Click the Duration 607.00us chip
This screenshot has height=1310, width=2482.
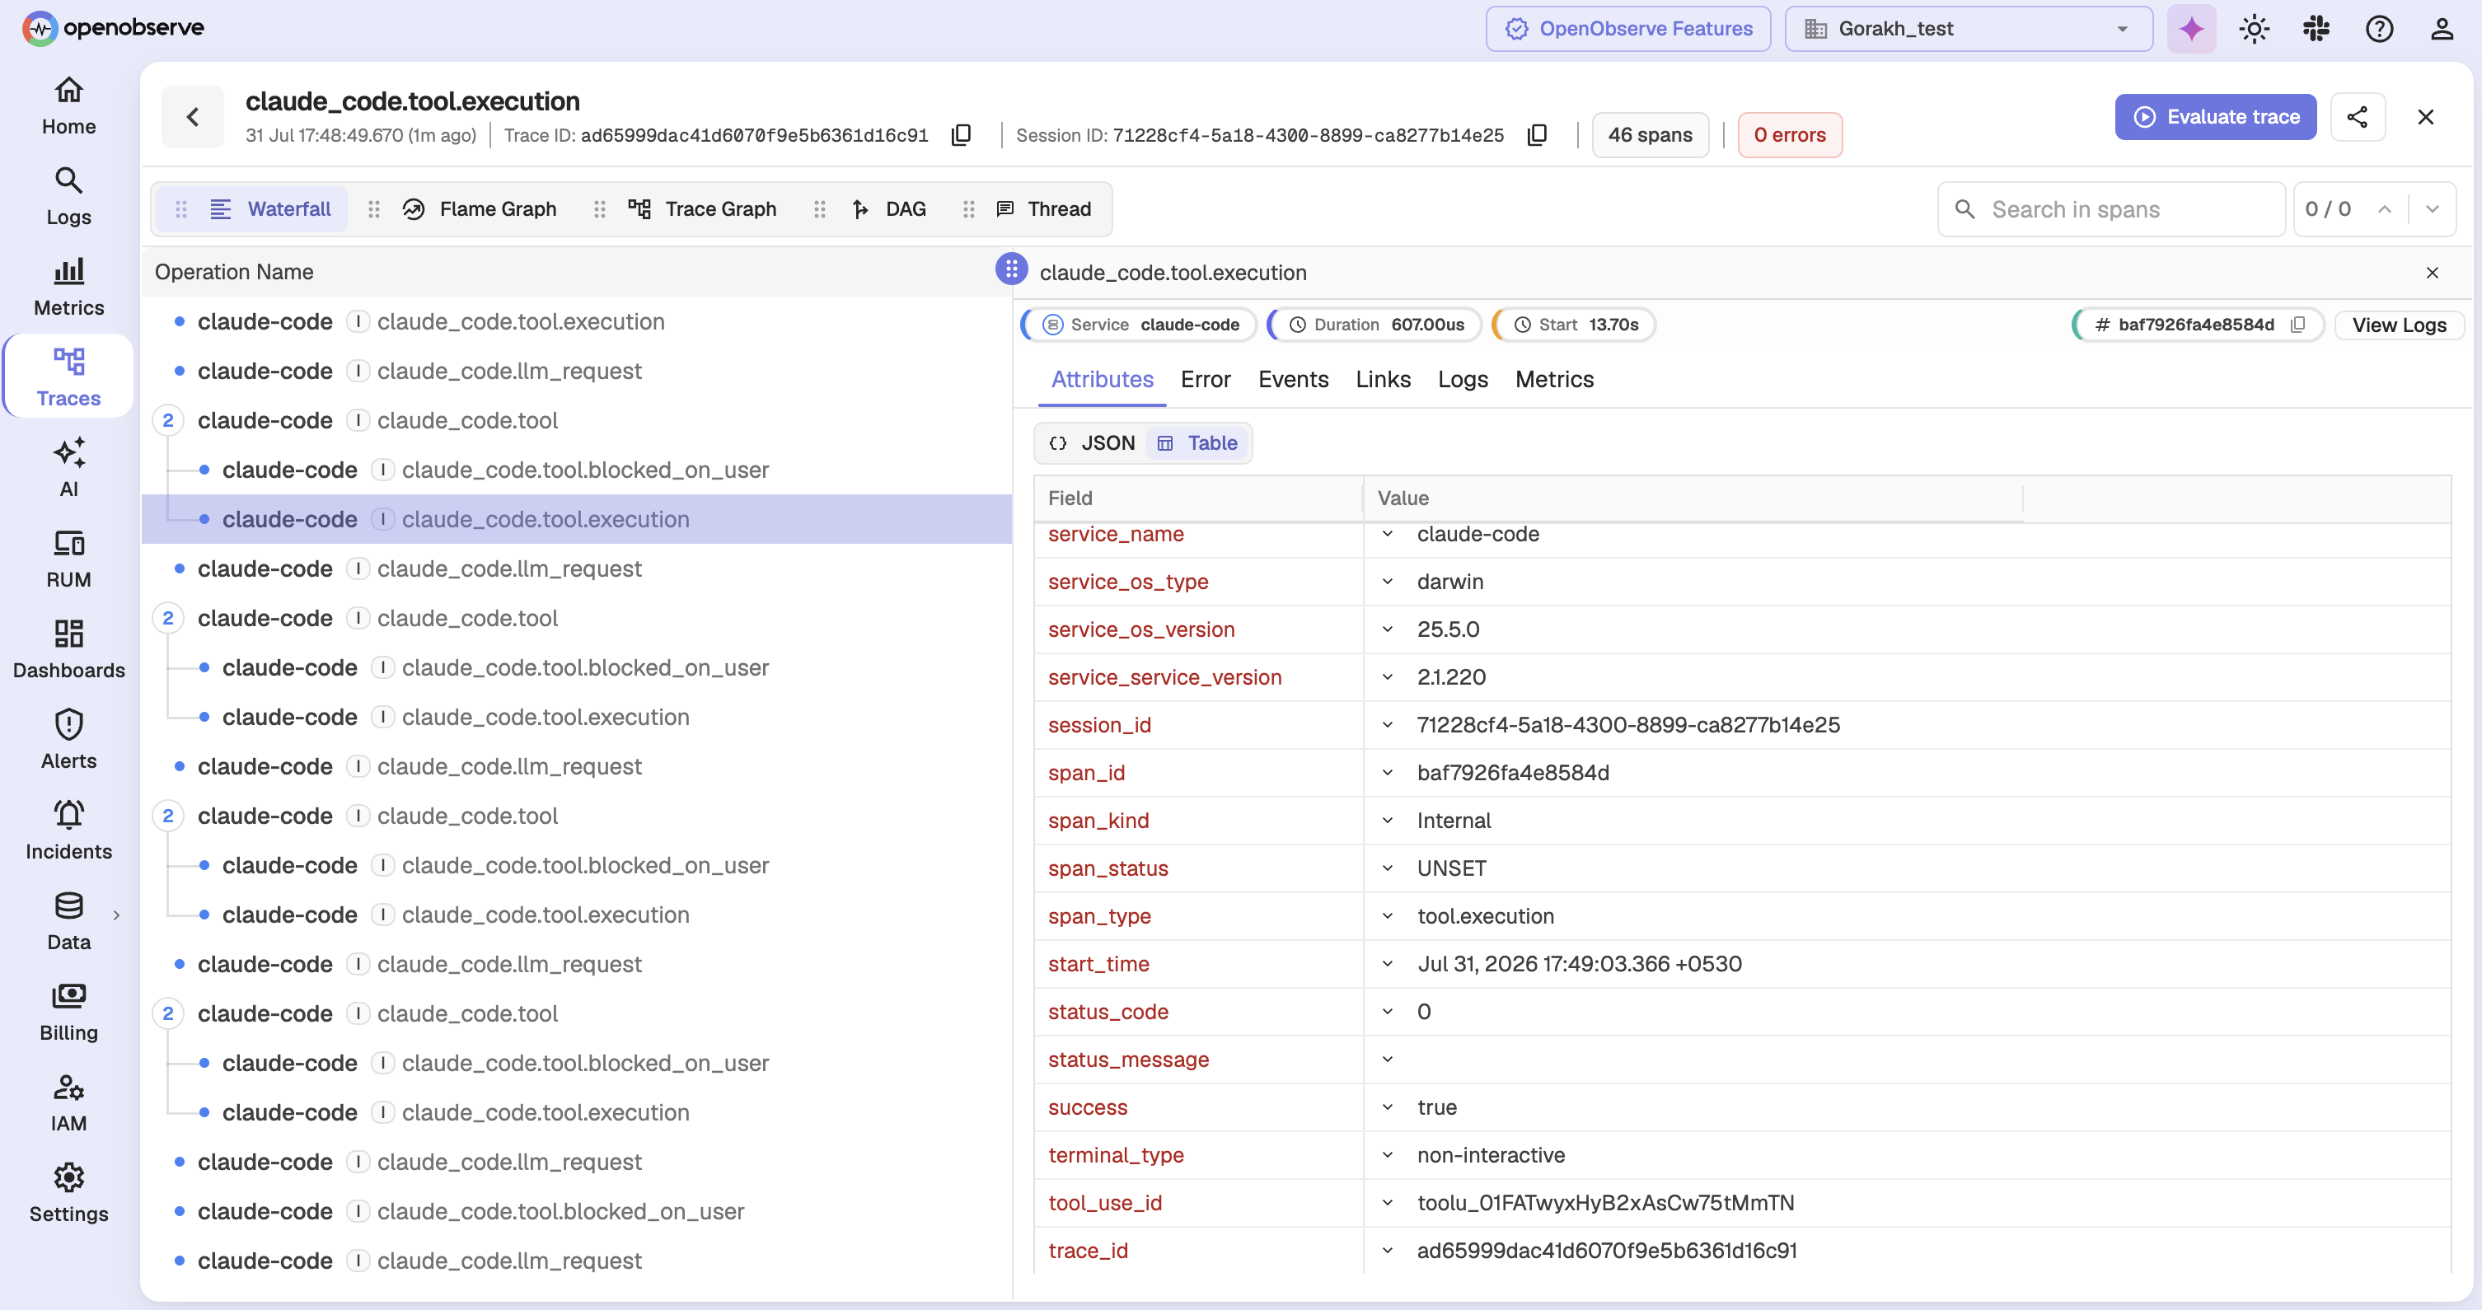(1374, 325)
